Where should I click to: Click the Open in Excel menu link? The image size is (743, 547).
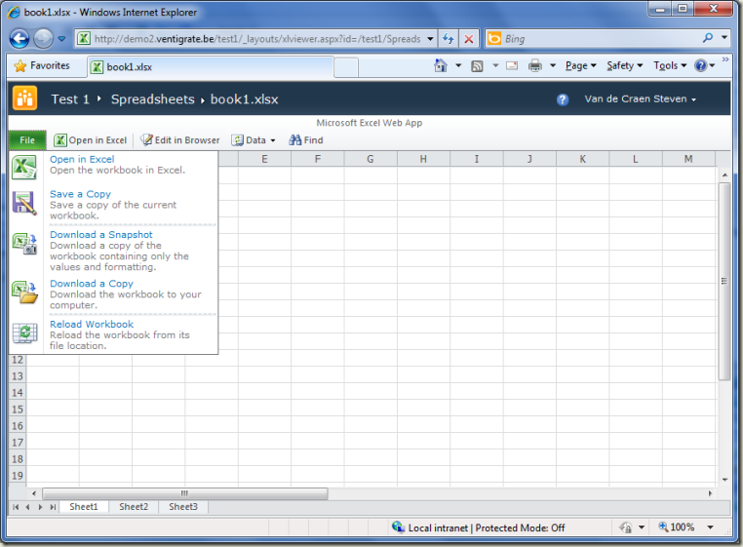pyautogui.click(x=82, y=159)
